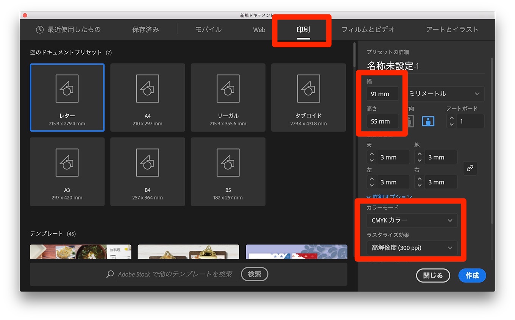Click the 検索 button
The image size is (515, 320).
[x=254, y=274]
